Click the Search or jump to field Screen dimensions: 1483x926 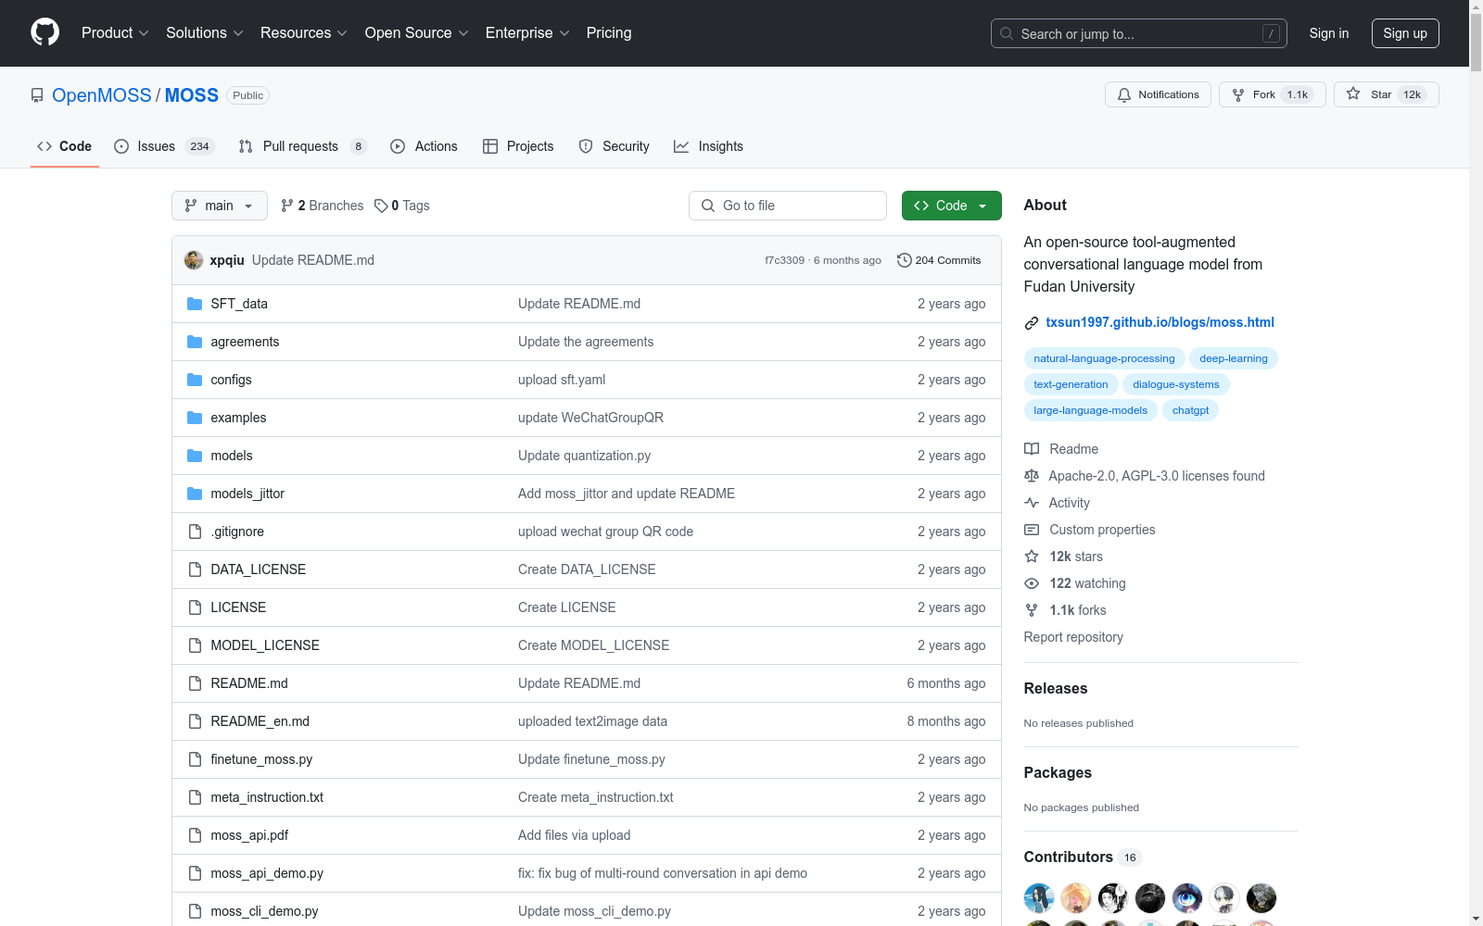point(1139,33)
